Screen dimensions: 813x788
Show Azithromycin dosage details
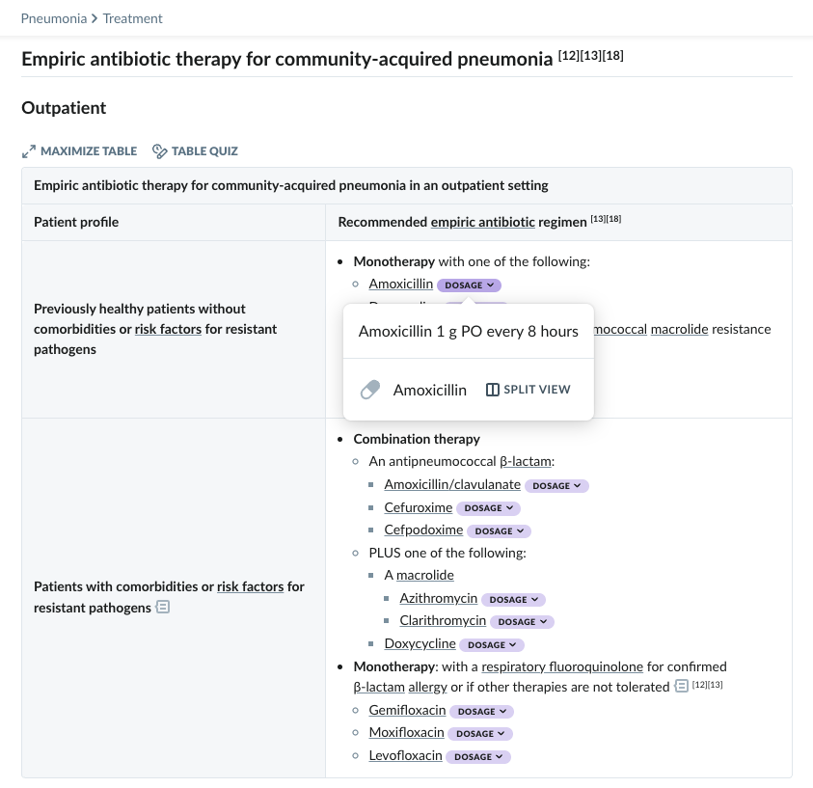(513, 599)
